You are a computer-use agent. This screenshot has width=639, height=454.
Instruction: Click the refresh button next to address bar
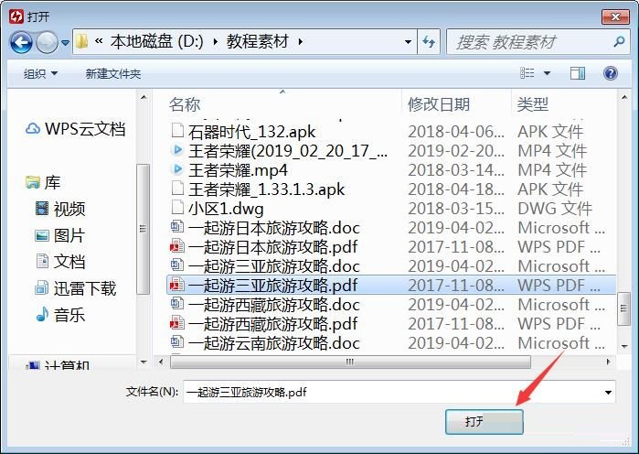(429, 41)
